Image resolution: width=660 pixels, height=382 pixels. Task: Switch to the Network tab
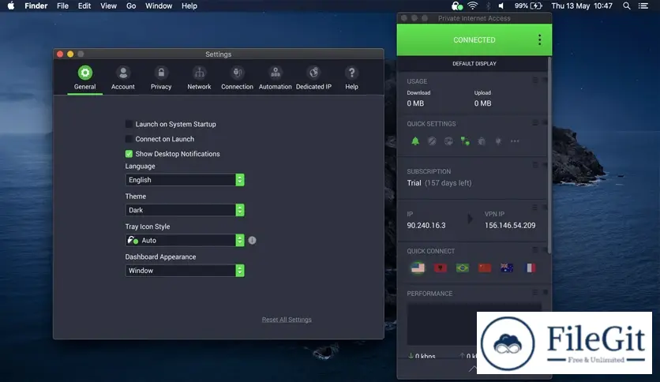(199, 78)
